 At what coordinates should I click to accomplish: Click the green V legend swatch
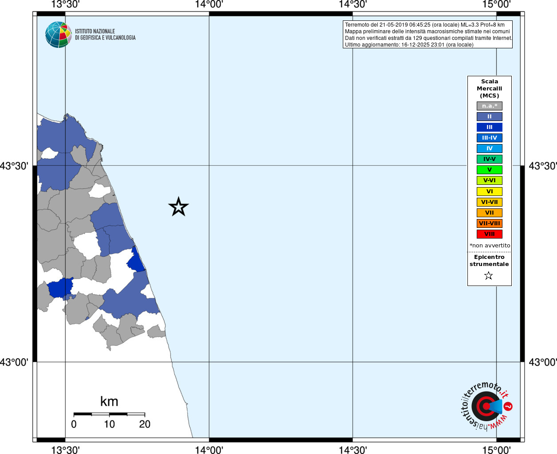tap(489, 170)
